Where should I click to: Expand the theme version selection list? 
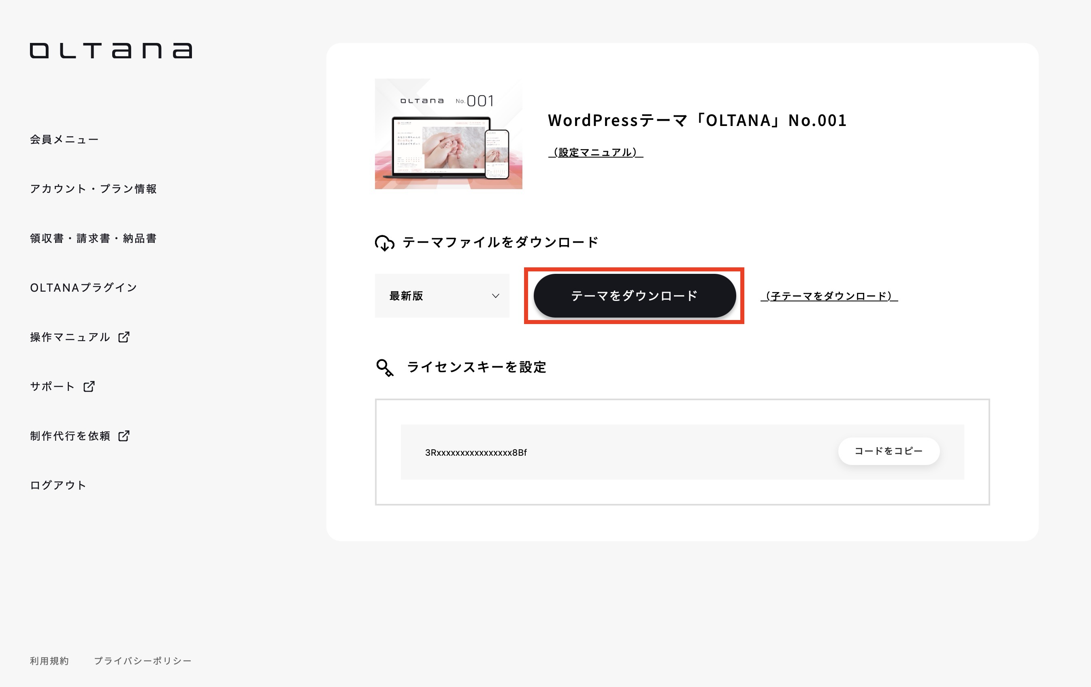coord(442,296)
